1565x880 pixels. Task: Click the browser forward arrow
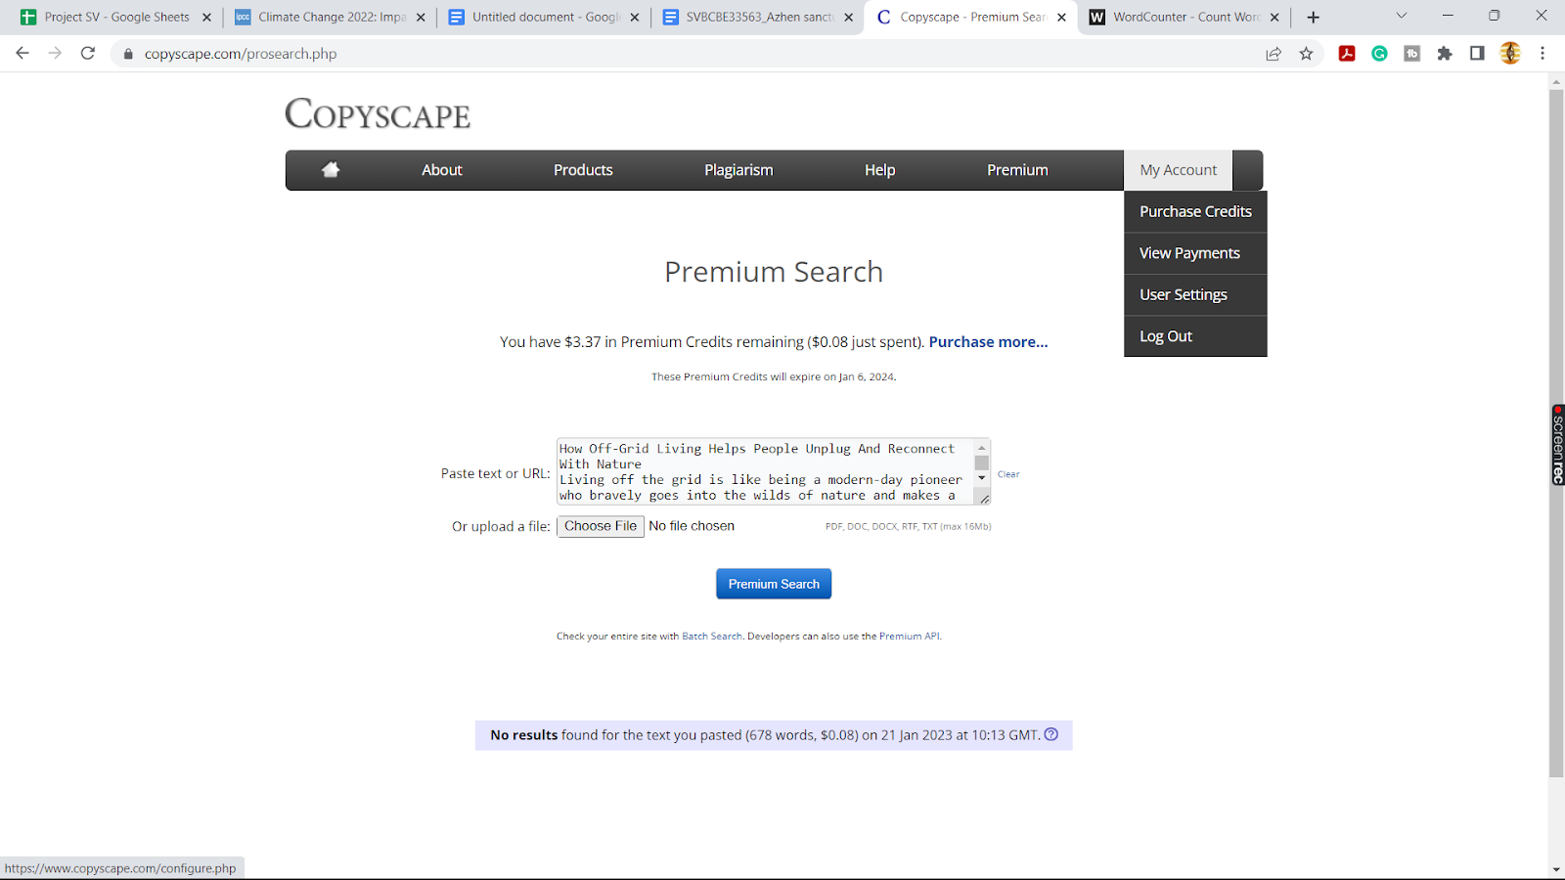(x=55, y=54)
